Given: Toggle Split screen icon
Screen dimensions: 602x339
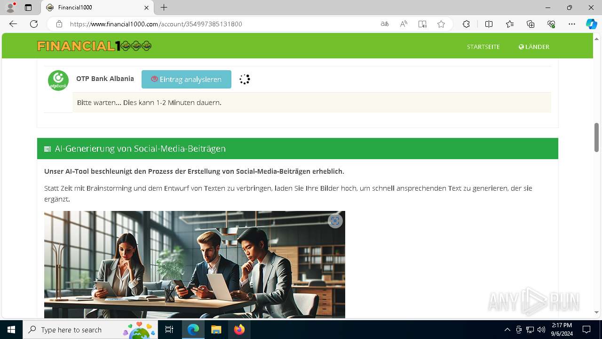Looking at the screenshot, I should (x=489, y=24).
